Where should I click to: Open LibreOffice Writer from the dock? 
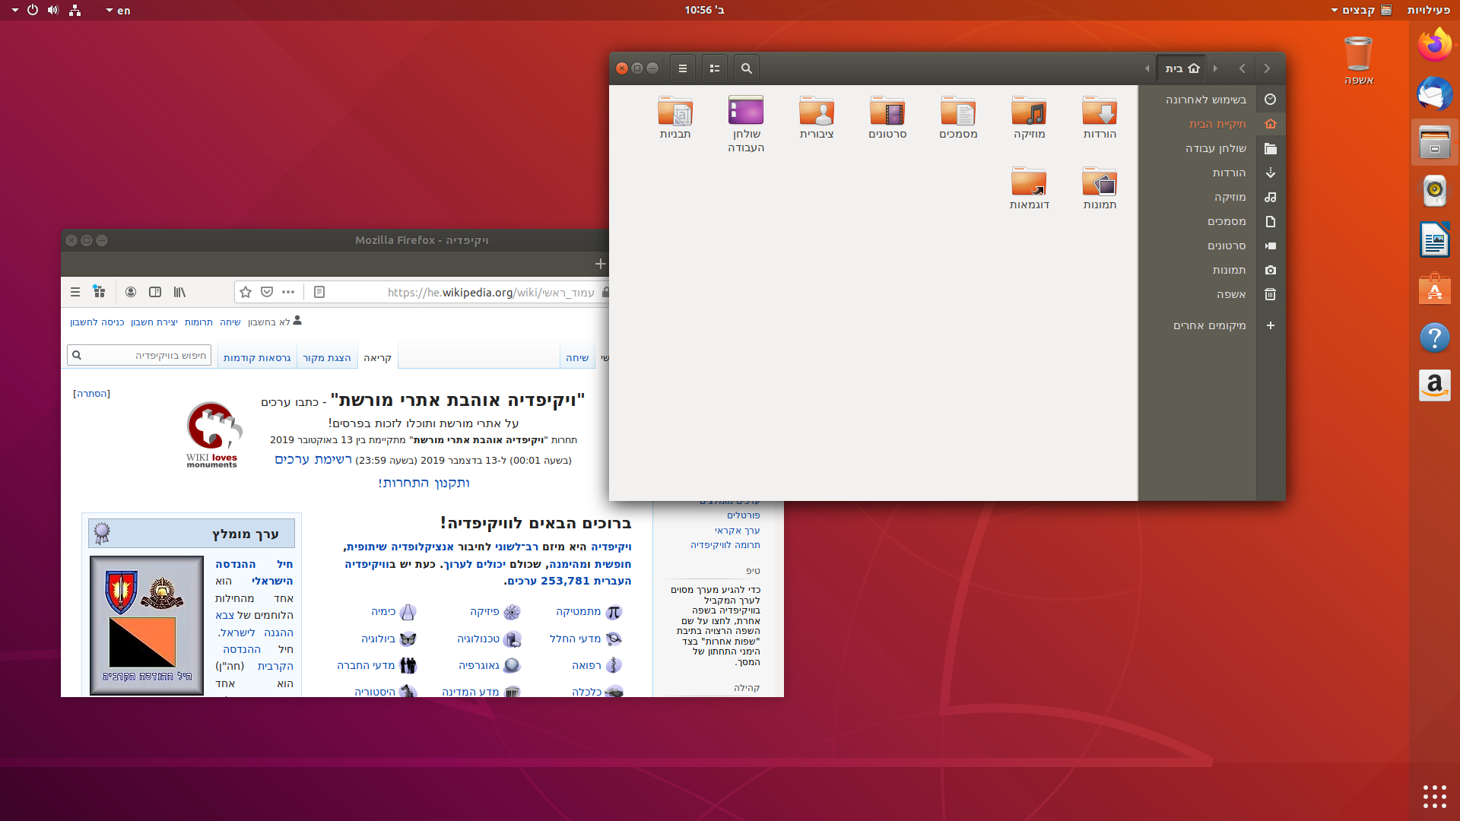pyautogui.click(x=1434, y=239)
